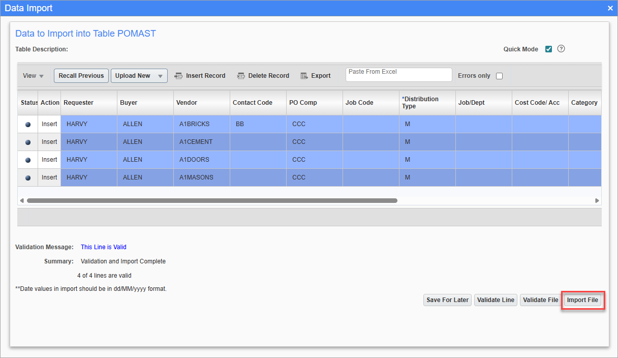Viewport: 618px width, 358px height.
Task: Open the View dropdown
Action: [x=33, y=75]
